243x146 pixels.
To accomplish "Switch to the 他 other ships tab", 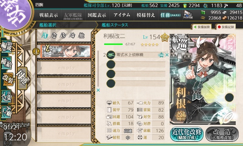I will [81, 36].
